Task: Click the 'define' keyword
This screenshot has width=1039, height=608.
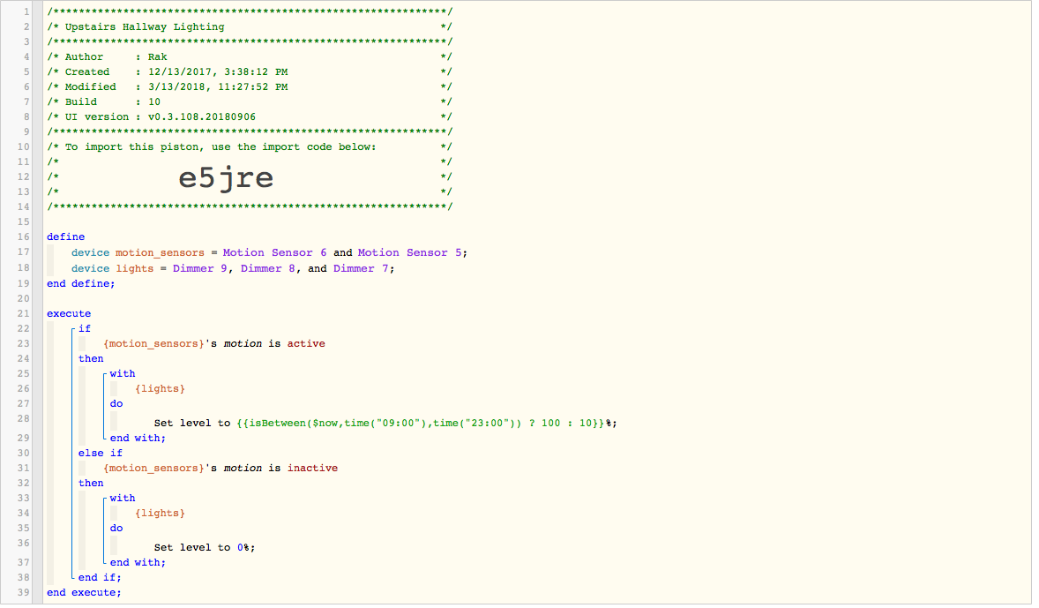Action: (x=65, y=237)
